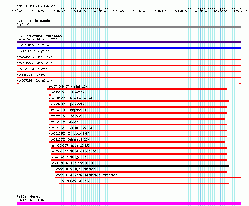Click esv2745536 (Wong2012b) label
Image resolution: width=249 pixels, height=206 pixels.
[35, 57]
